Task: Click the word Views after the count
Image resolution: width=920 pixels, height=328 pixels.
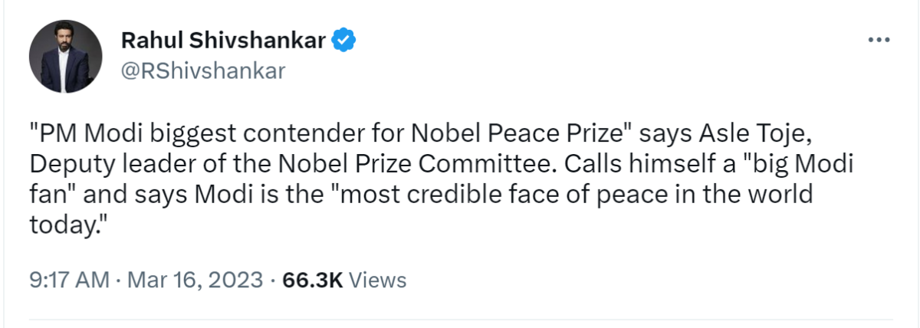Action: (x=377, y=280)
